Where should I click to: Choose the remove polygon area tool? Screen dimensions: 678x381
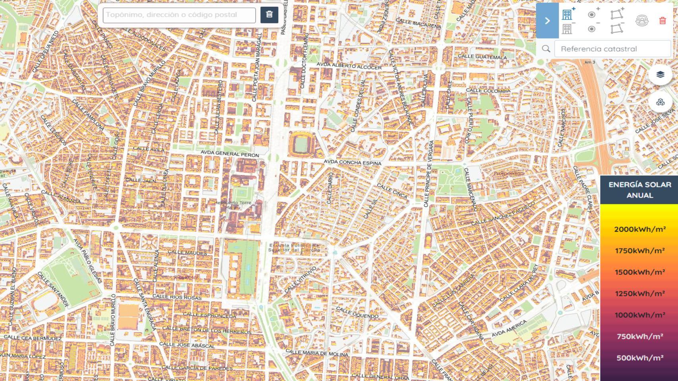616,29
